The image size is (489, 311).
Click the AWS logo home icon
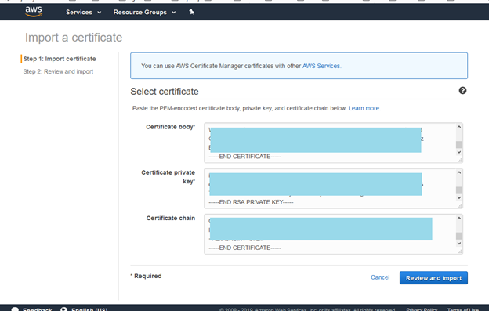pyautogui.click(x=34, y=12)
